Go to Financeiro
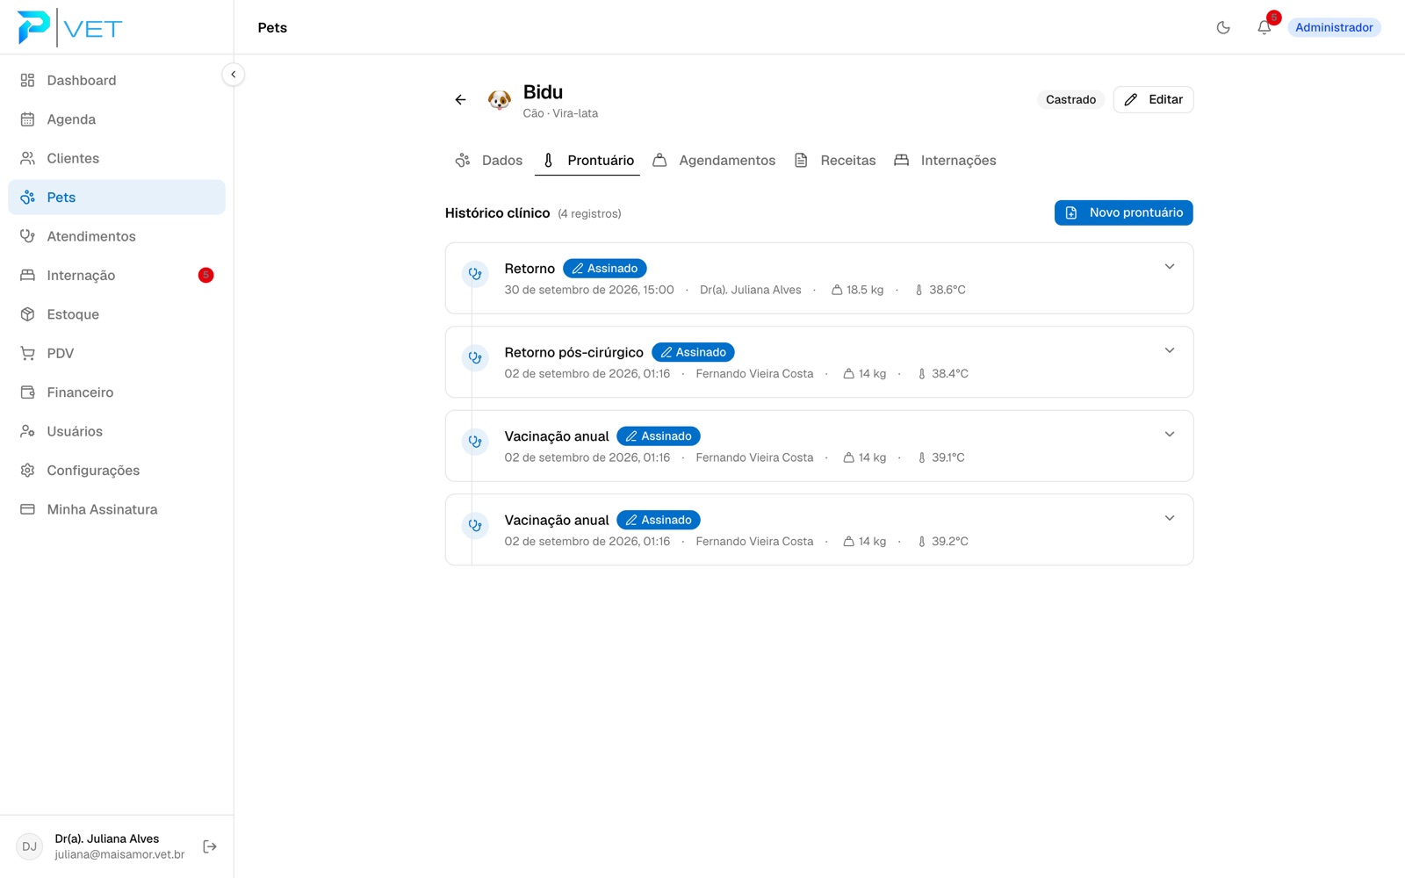 coord(117,392)
